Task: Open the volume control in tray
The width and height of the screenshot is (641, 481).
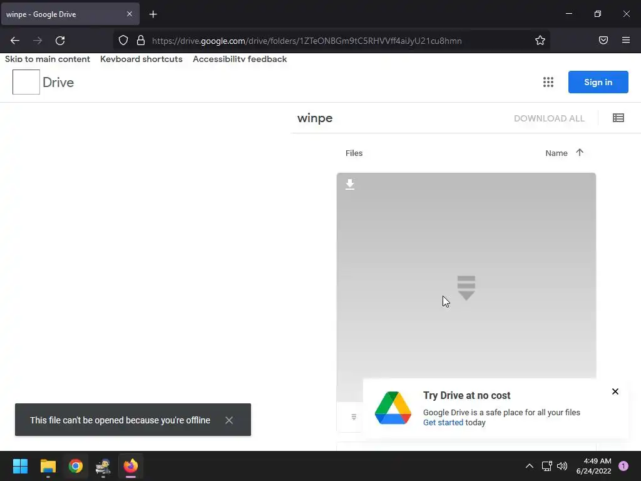Action: pyautogui.click(x=563, y=466)
